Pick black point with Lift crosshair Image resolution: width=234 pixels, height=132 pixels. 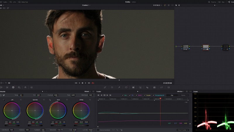[4, 100]
